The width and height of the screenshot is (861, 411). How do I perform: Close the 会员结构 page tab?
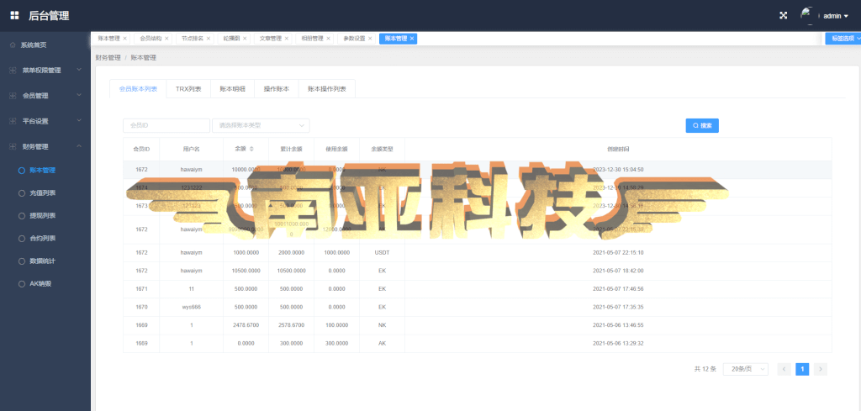[166, 39]
